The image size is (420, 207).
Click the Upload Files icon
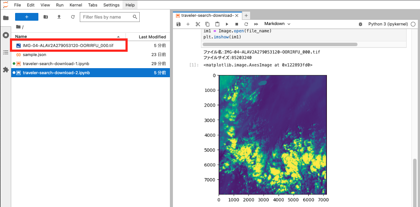pos(59,17)
